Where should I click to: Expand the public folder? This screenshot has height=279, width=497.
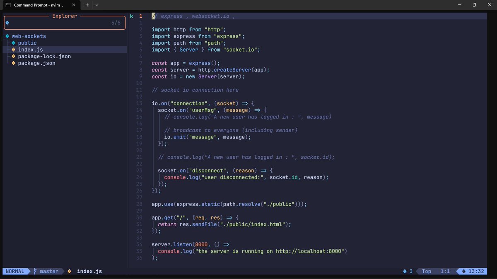pos(27,43)
